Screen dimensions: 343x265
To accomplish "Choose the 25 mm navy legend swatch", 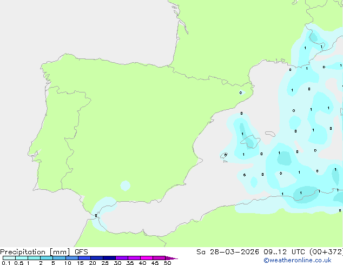I will (x=109, y=258).
